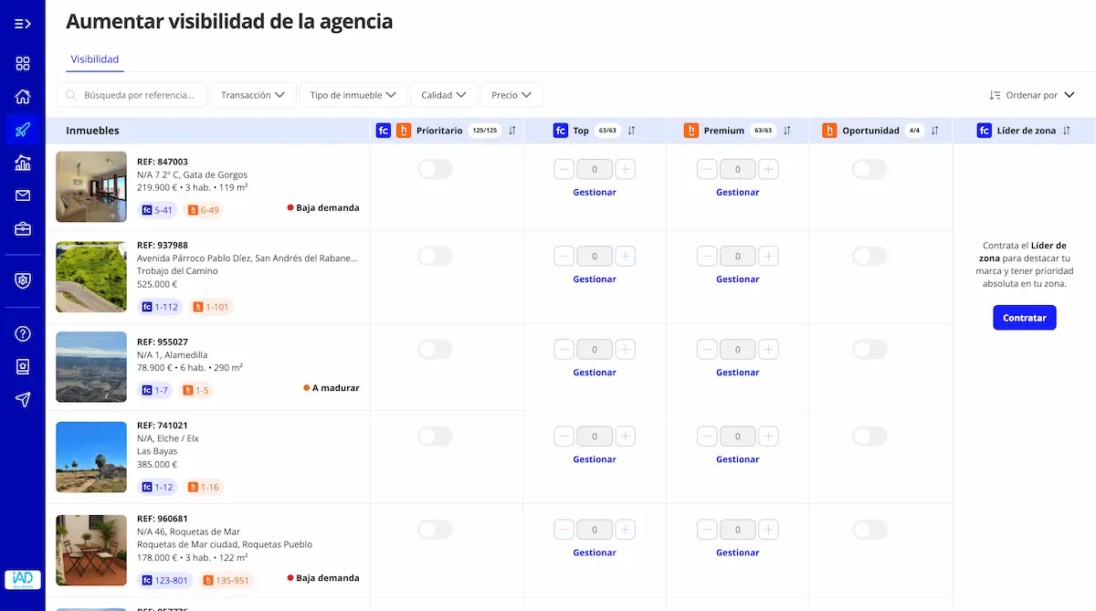
Task: Open the statistics chart icon in sidebar
Action: click(x=23, y=163)
